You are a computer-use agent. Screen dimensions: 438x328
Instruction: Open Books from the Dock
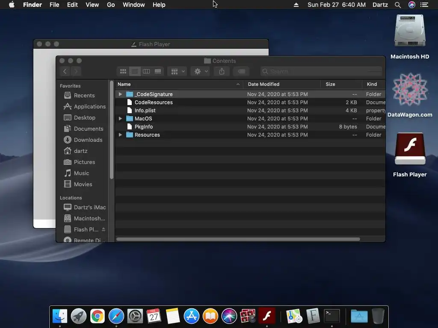point(210,316)
